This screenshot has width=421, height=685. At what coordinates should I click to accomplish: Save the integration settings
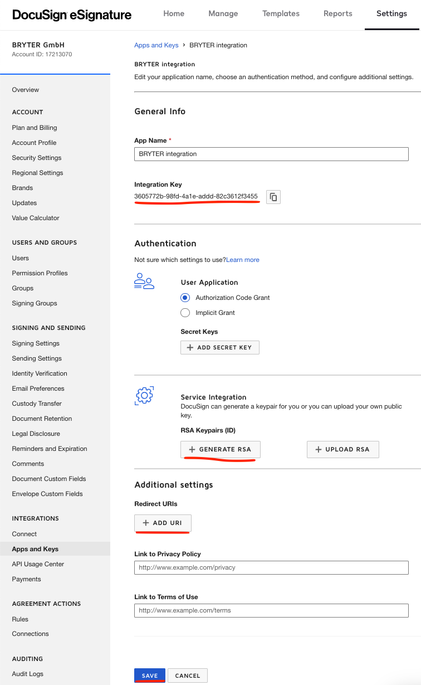pyautogui.click(x=150, y=676)
